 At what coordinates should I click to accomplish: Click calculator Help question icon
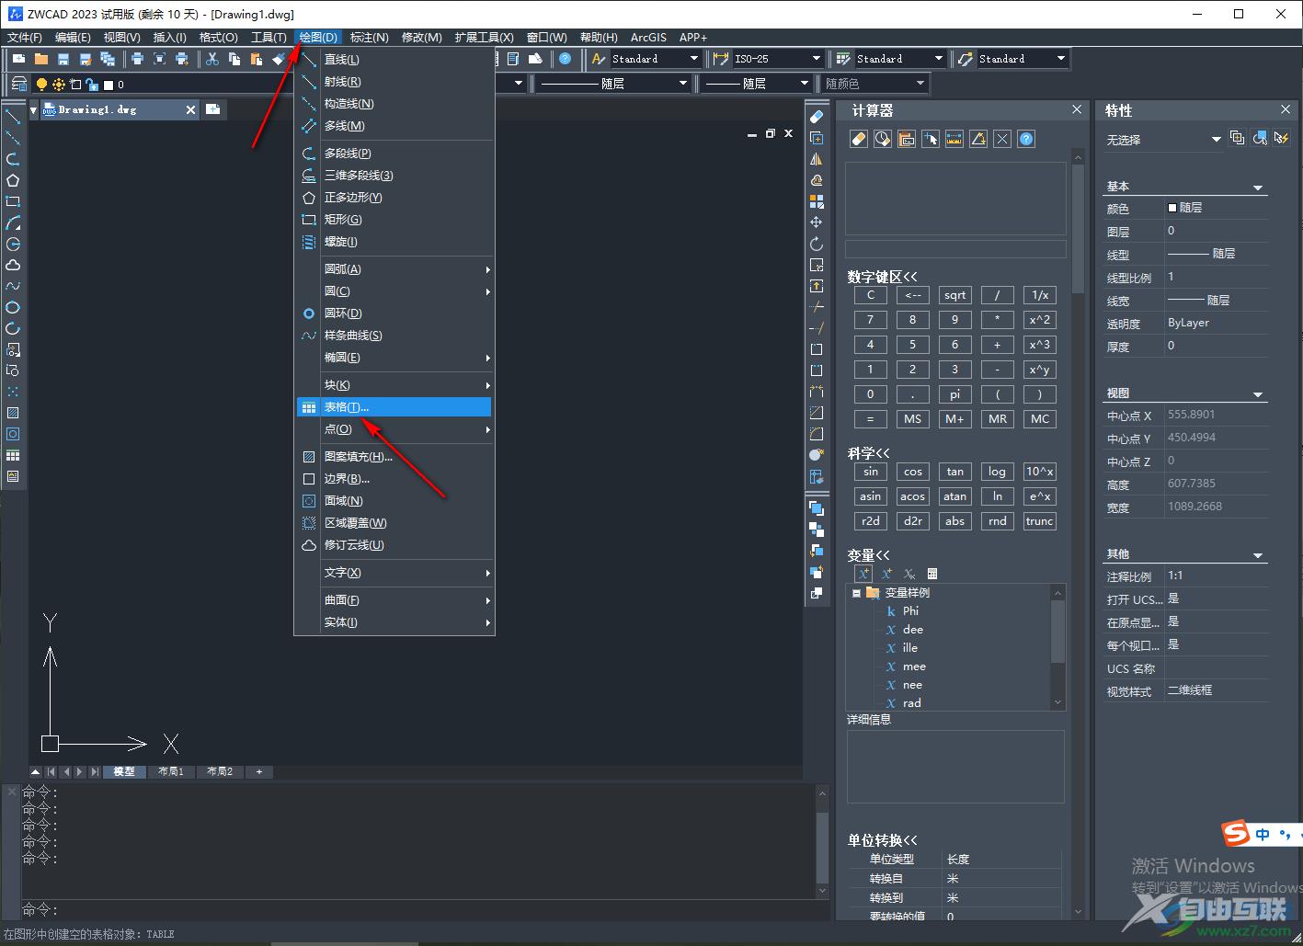click(x=1027, y=139)
